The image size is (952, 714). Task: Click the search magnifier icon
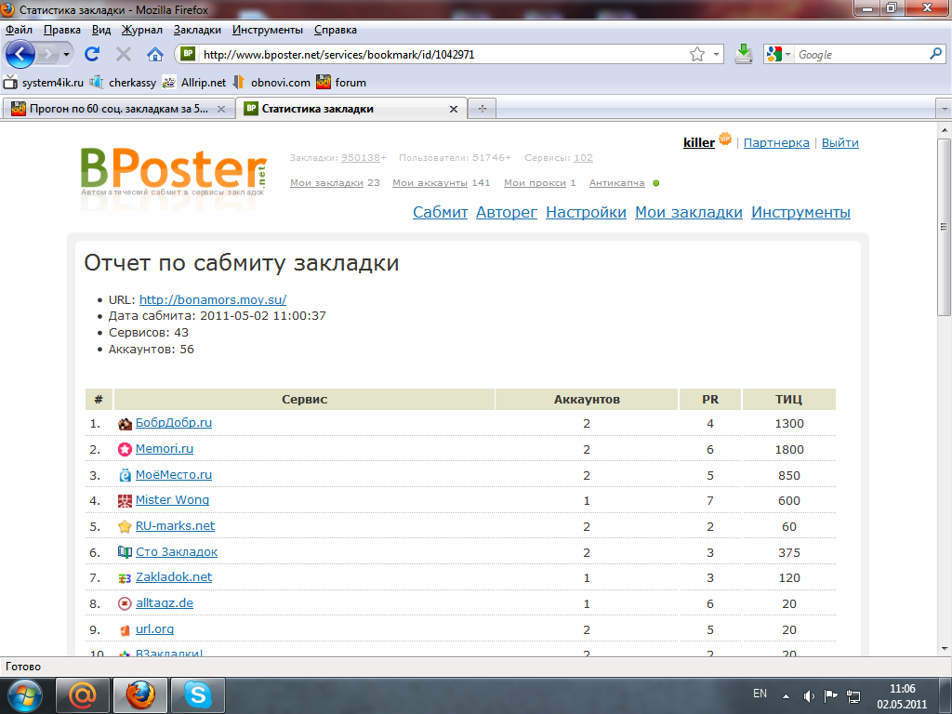[935, 54]
